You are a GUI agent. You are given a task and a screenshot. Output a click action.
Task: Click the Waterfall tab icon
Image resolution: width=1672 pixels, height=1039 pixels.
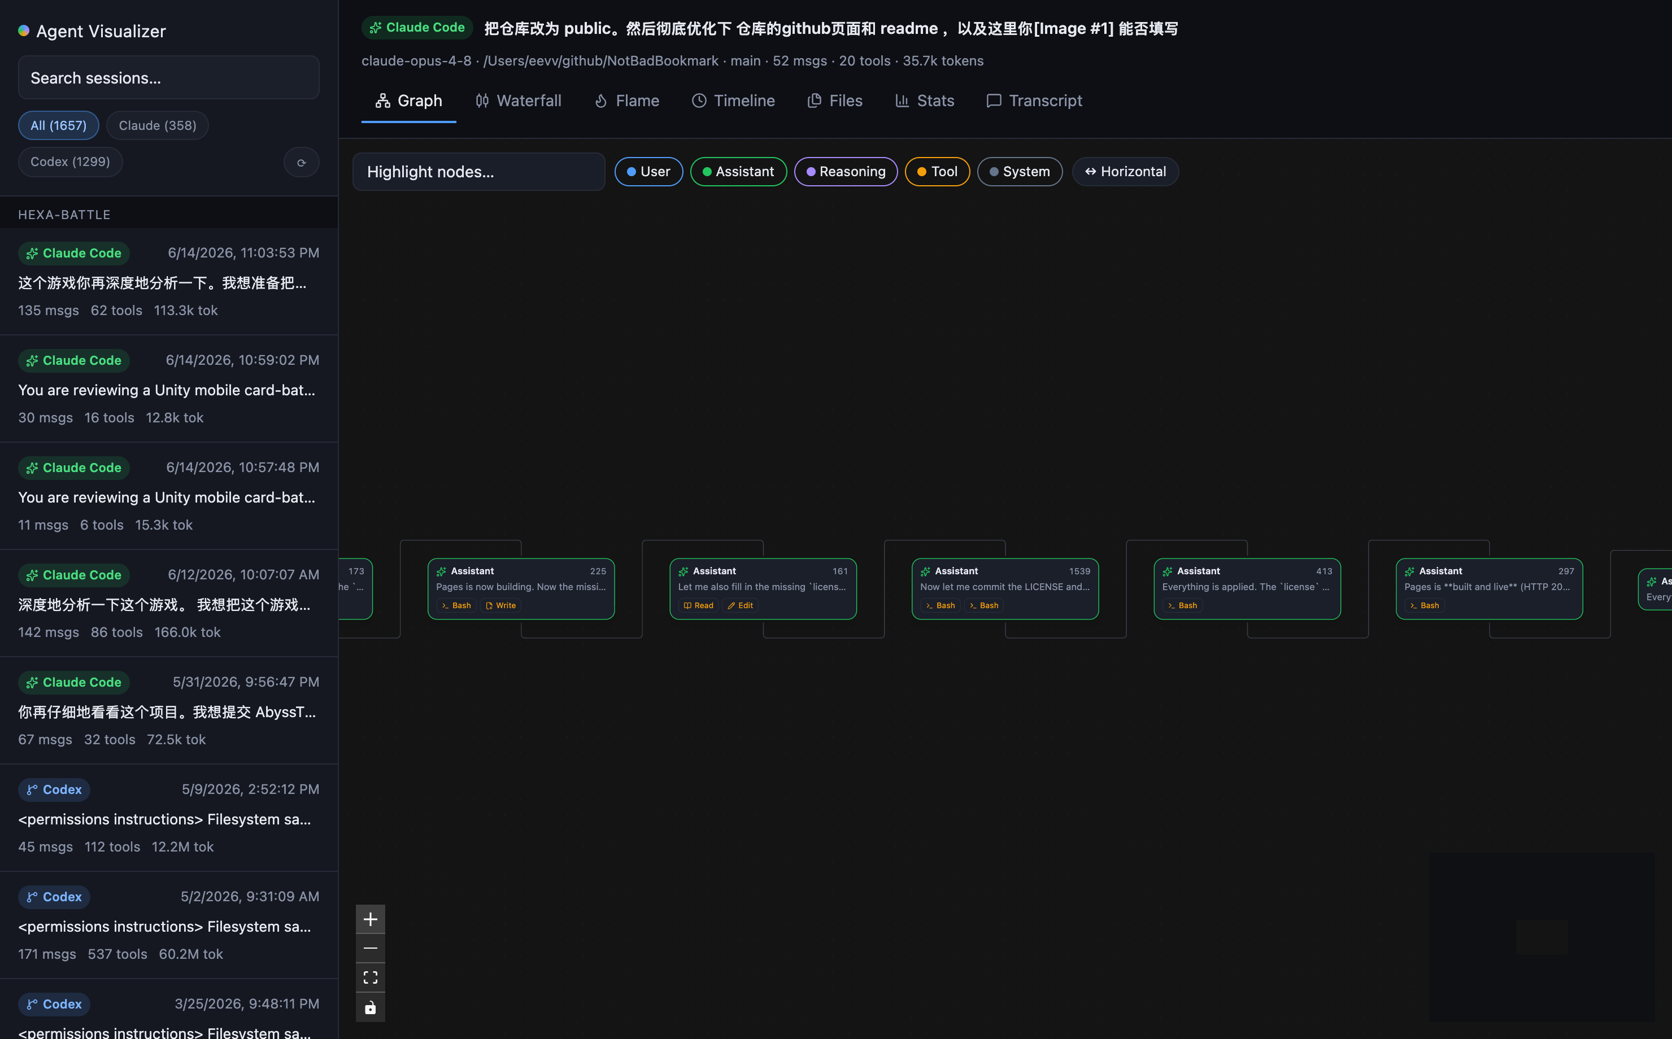(x=482, y=101)
